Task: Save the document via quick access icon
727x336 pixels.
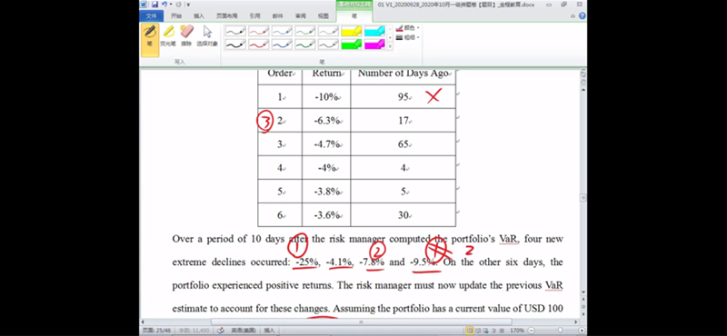Action: 154,5
